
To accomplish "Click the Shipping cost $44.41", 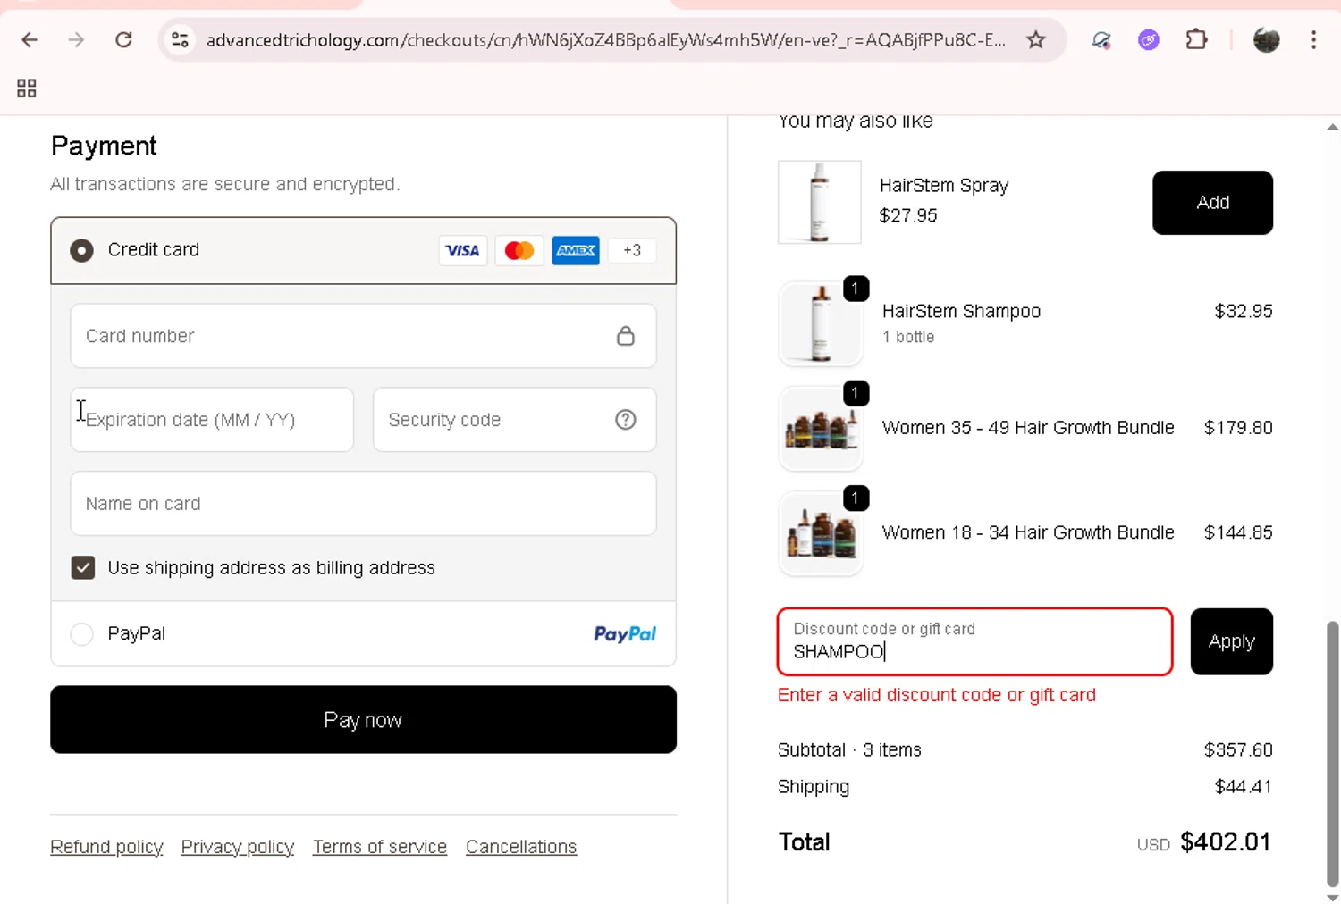I will [1243, 787].
